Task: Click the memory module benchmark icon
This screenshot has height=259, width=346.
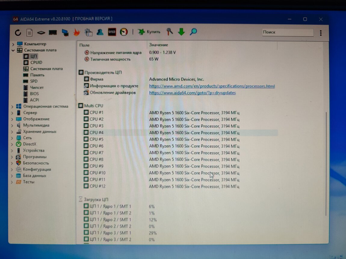Action: point(53,32)
